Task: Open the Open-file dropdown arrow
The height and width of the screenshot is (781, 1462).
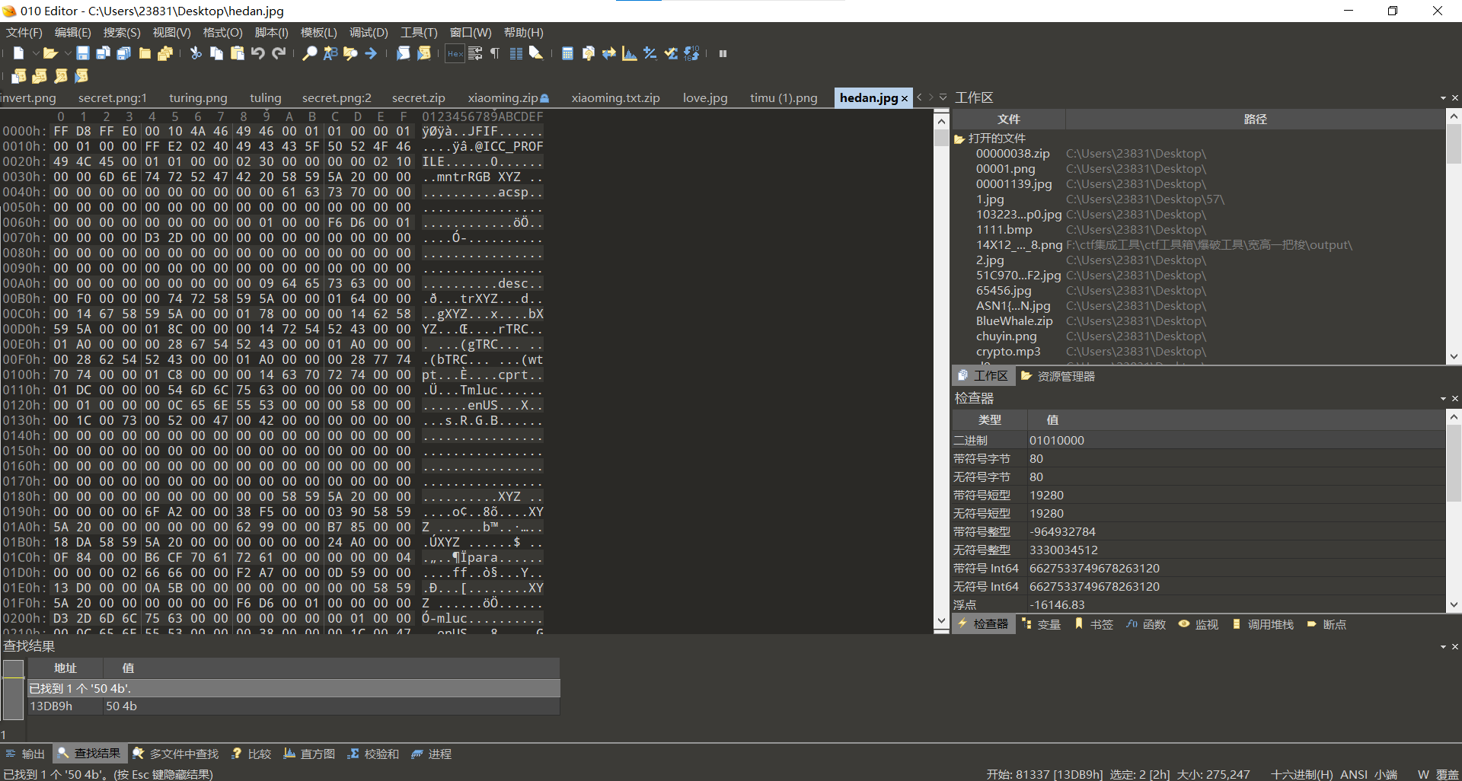Action: [68, 53]
